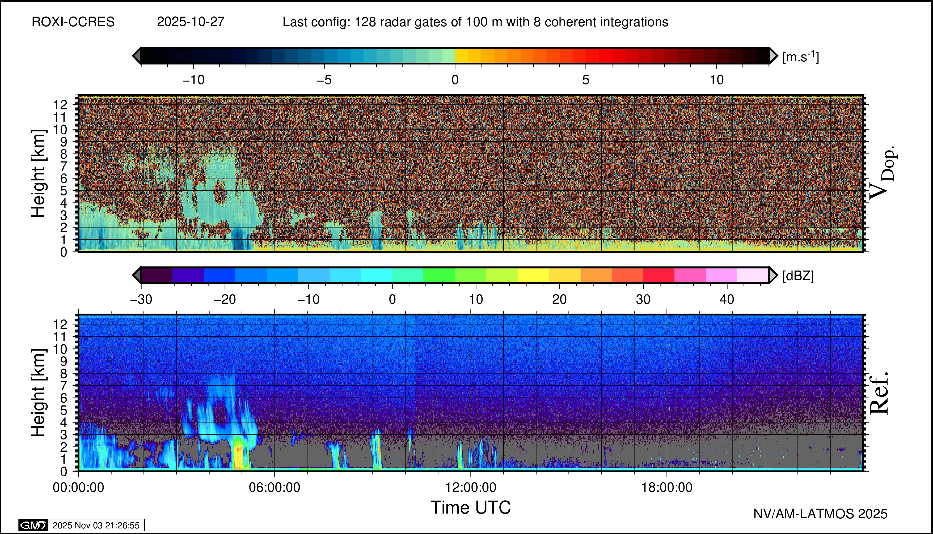Click the GMT logo in bottom corner
The width and height of the screenshot is (933, 534).
coord(33,525)
